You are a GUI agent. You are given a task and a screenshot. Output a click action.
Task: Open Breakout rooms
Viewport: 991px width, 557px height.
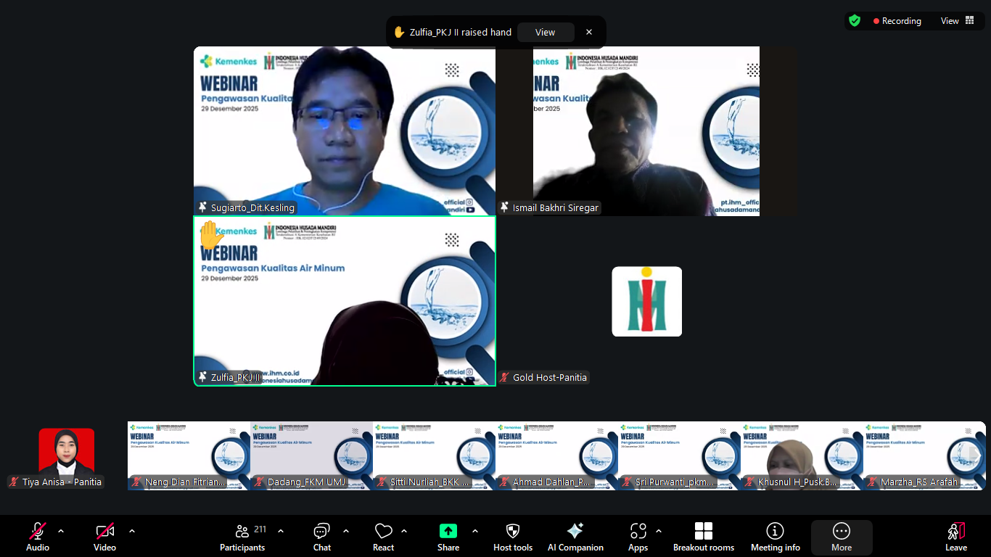(x=704, y=537)
